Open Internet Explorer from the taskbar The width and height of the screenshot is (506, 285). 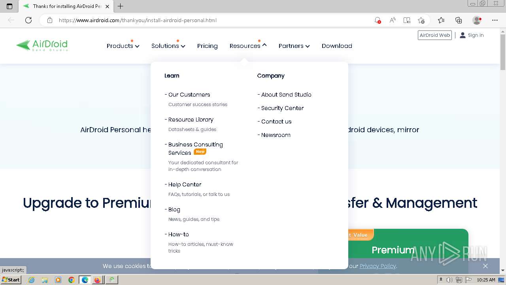[x=31, y=280]
